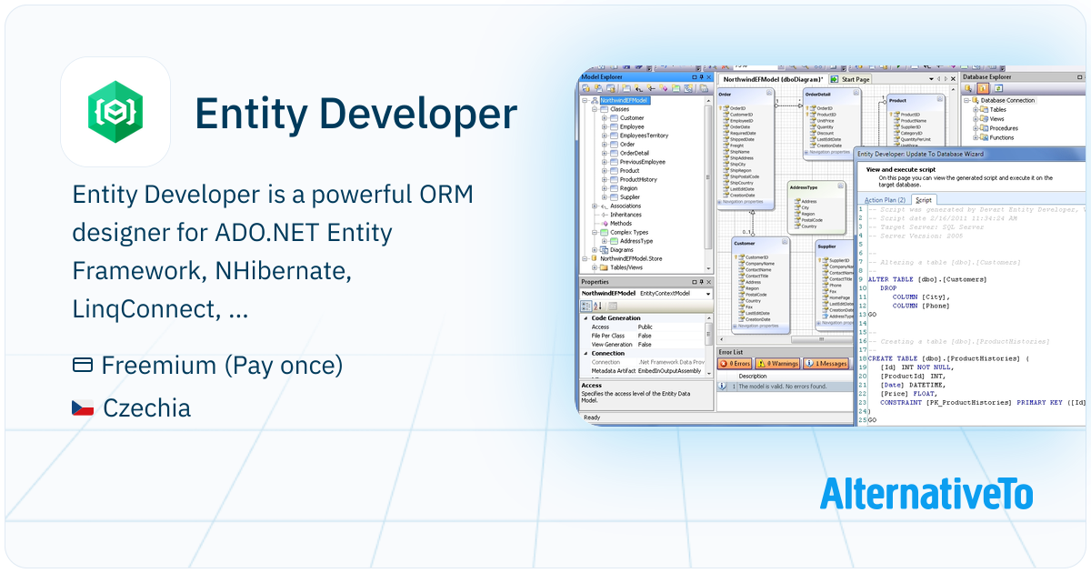Select the model is valid message row

[x=784, y=387]
